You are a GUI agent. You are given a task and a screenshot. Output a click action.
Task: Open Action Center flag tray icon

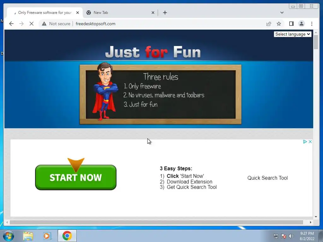(284, 236)
